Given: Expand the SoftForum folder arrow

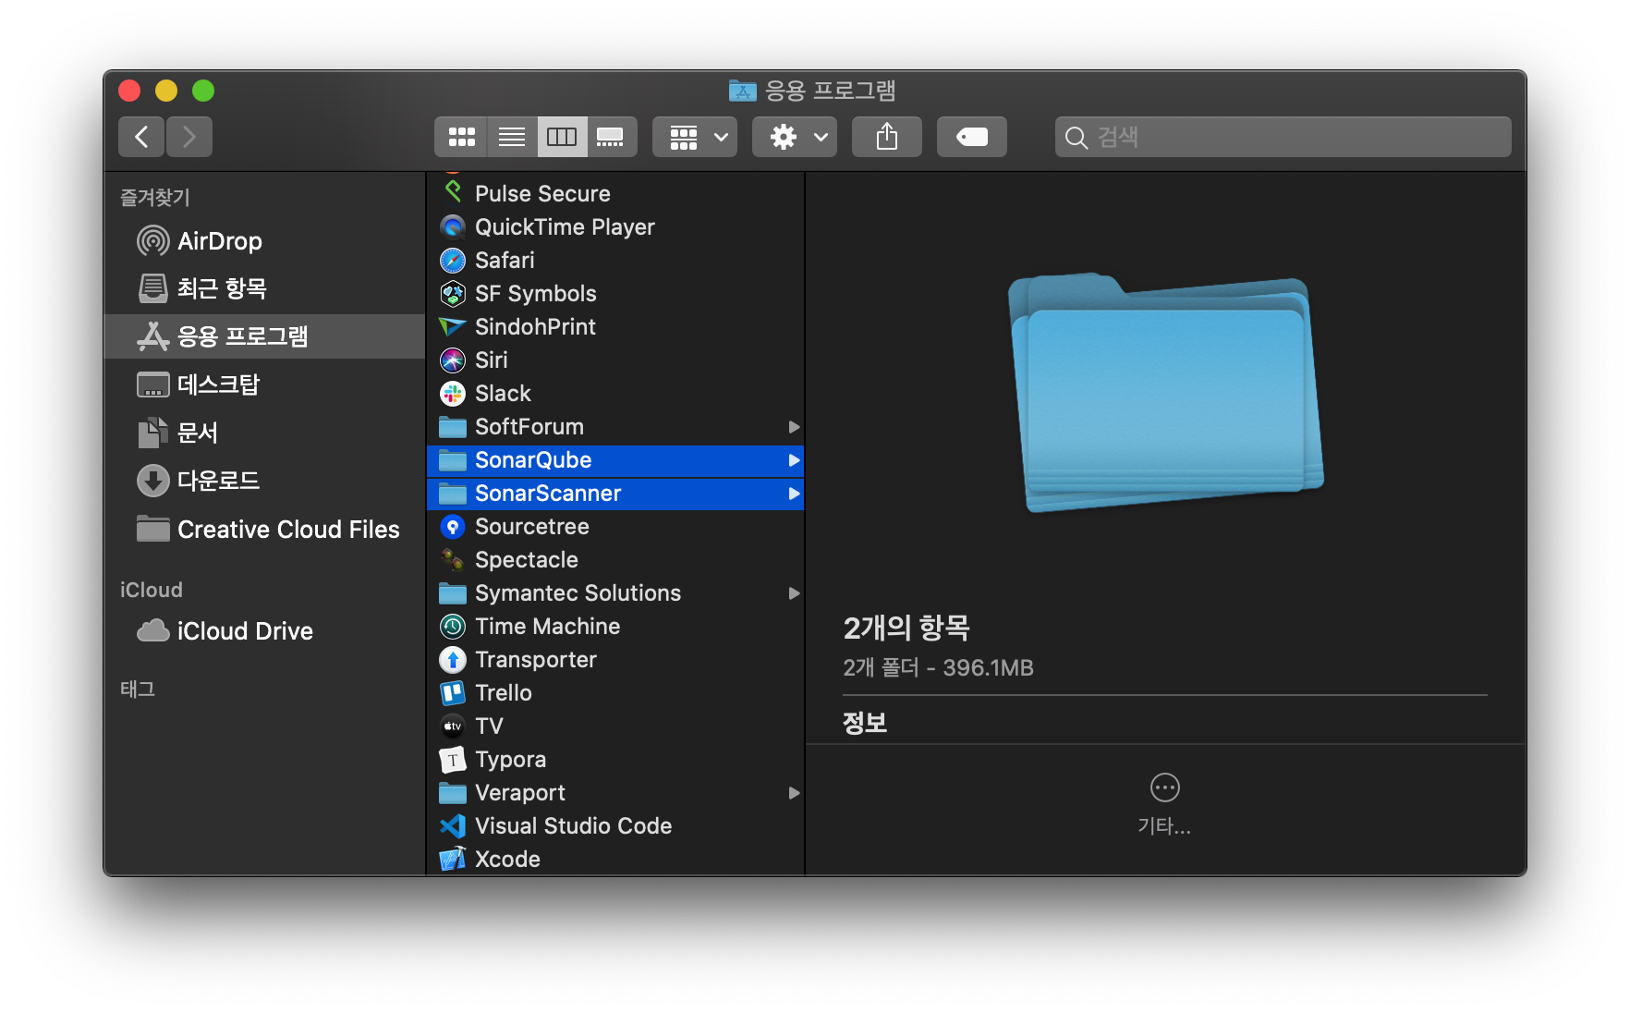Looking at the screenshot, I should click(793, 426).
